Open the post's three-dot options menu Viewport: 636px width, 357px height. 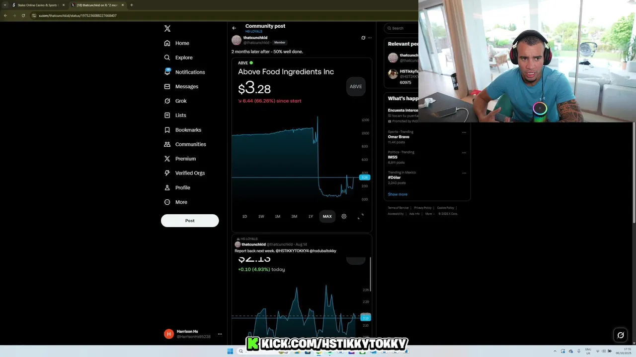(370, 38)
